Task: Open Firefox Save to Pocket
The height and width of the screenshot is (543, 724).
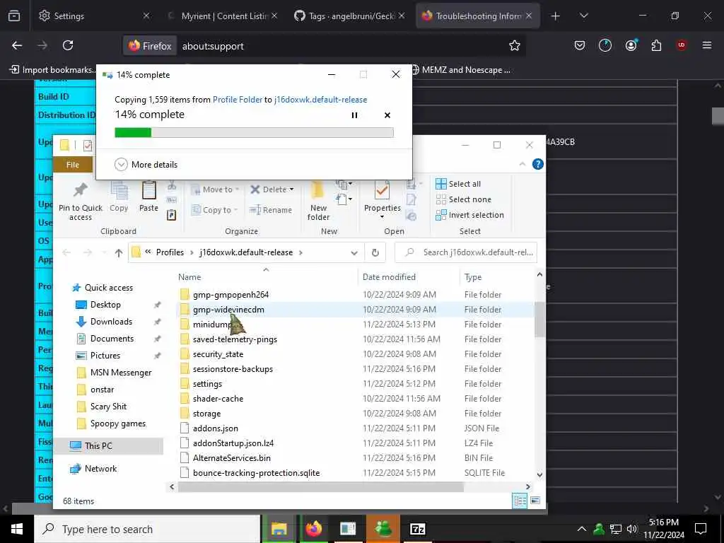Action: click(580, 45)
